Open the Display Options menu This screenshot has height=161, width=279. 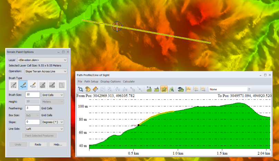tap(110, 82)
